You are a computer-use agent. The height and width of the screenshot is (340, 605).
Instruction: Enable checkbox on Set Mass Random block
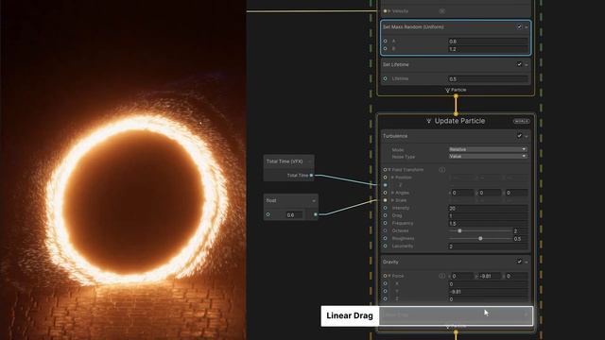(519, 27)
